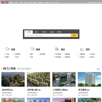This screenshot has width=102, height=102.
Task: Open the 仁恒国际公寓 property thumbnail
Action: tap(64, 79)
